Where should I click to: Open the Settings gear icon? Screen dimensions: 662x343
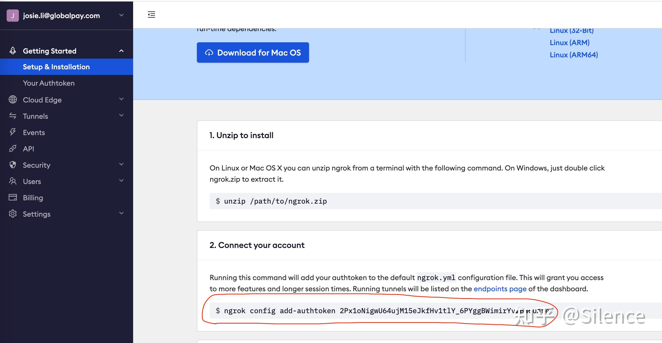[12, 214]
